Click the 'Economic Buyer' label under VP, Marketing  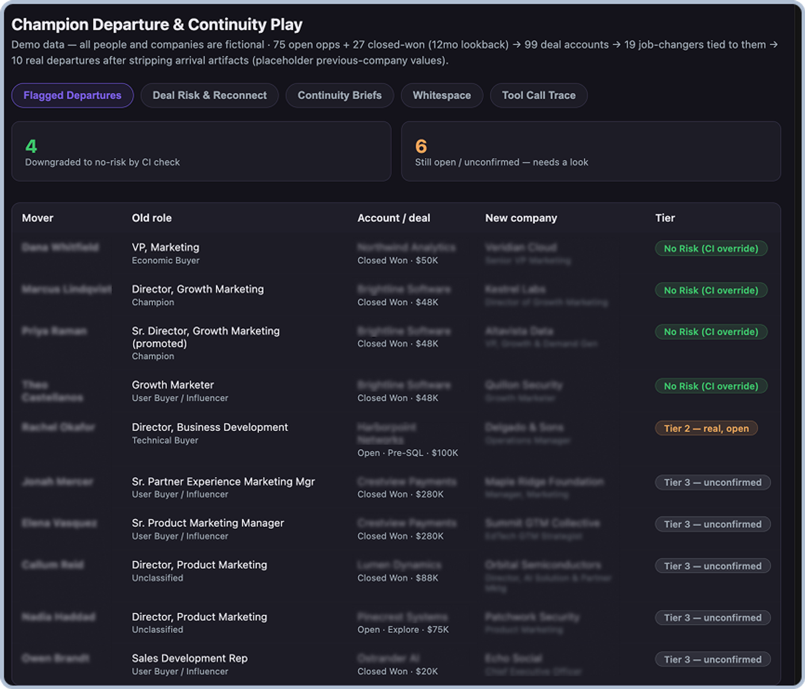point(166,261)
